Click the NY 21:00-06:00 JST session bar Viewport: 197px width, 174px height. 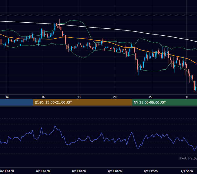click(x=165, y=102)
